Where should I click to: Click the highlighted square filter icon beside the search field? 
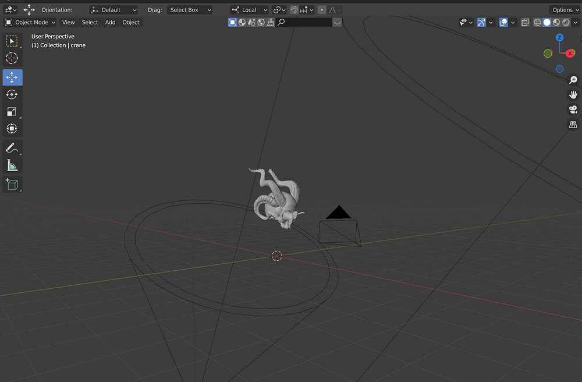point(232,22)
